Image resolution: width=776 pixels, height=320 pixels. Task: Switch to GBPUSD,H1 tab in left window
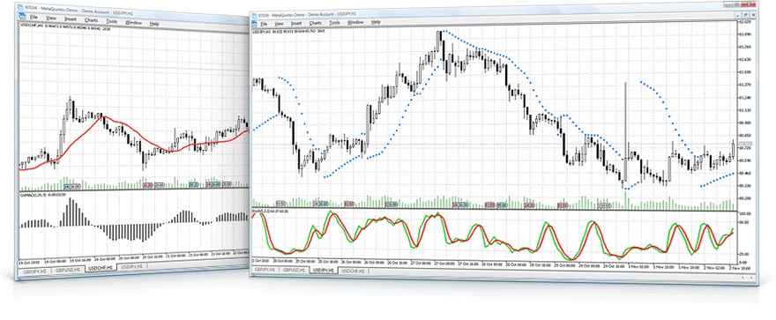69,270
